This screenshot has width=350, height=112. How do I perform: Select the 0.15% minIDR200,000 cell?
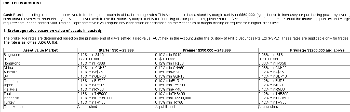click(x=173, y=98)
